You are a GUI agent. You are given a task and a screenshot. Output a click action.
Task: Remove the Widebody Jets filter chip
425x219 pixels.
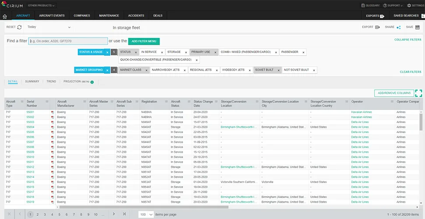coord(250,70)
